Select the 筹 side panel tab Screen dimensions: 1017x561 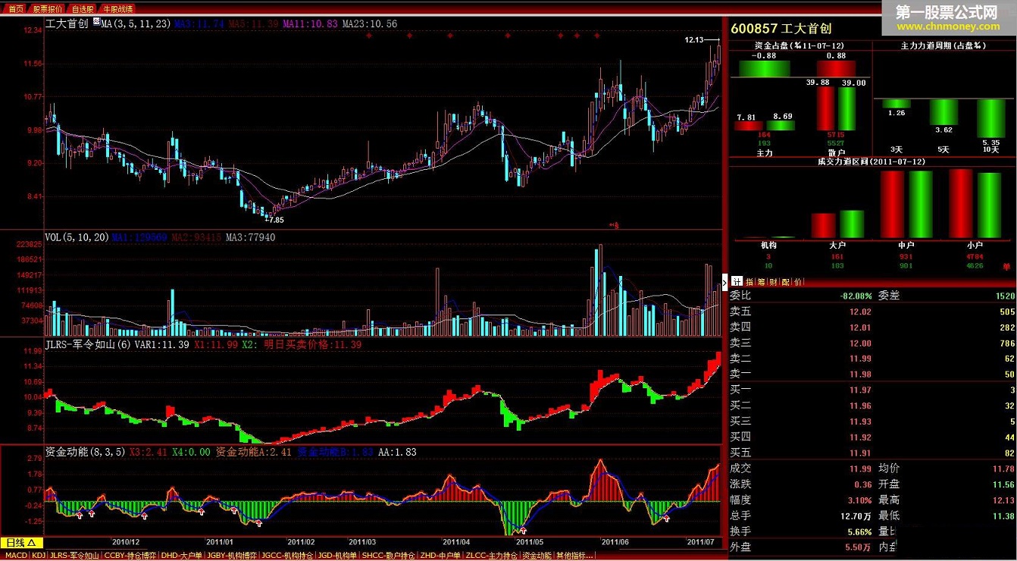tap(760, 282)
